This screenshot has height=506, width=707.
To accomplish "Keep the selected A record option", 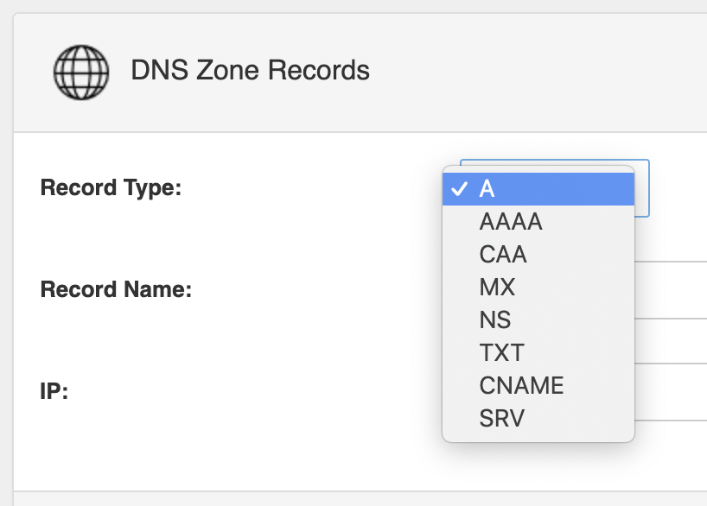I will pyautogui.click(x=538, y=189).
